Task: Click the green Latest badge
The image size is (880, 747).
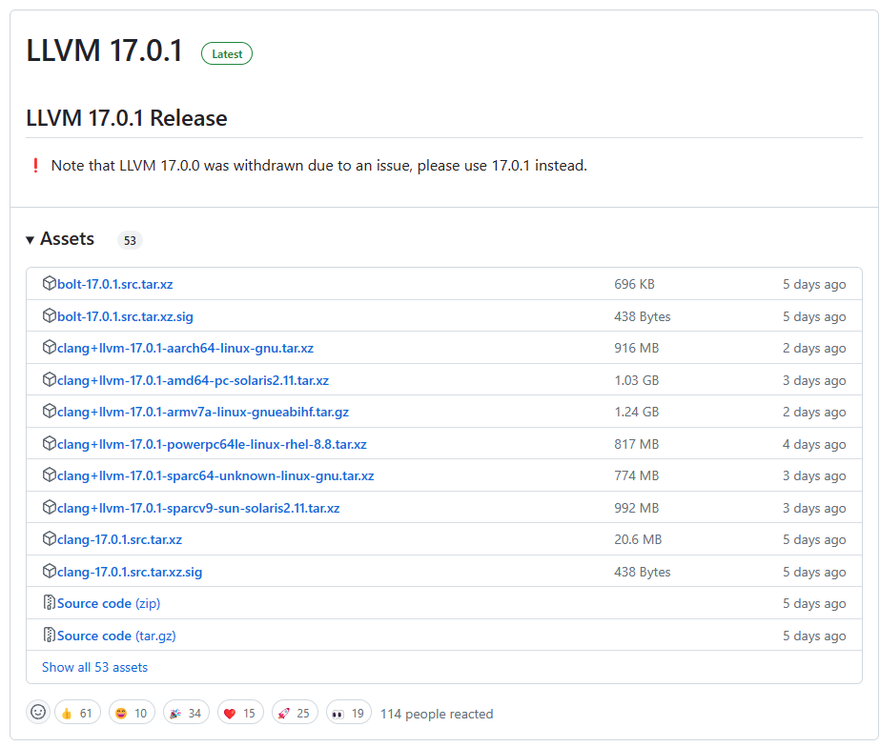Action: click(227, 54)
